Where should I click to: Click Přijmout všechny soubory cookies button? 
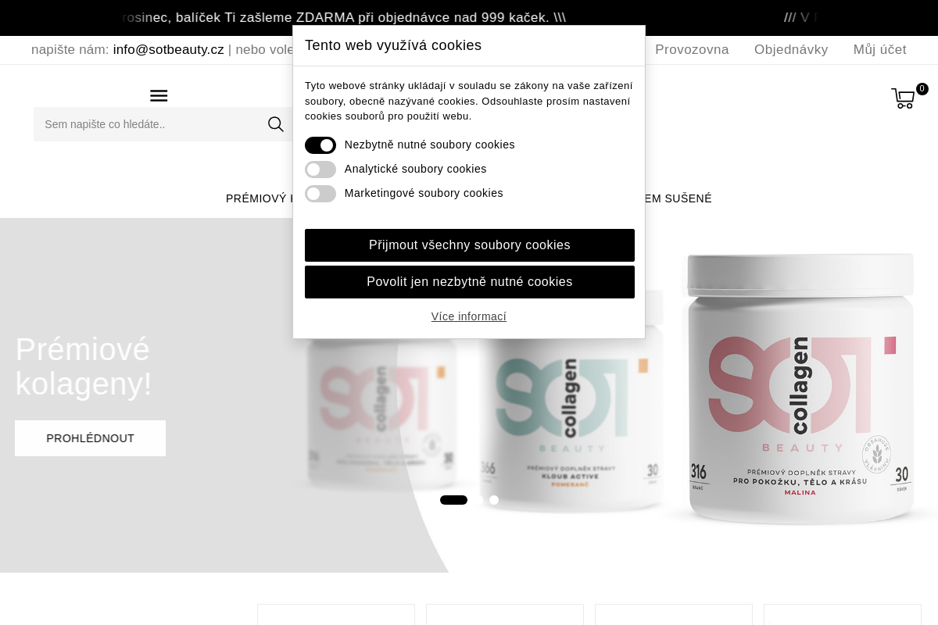(x=470, y=245)
